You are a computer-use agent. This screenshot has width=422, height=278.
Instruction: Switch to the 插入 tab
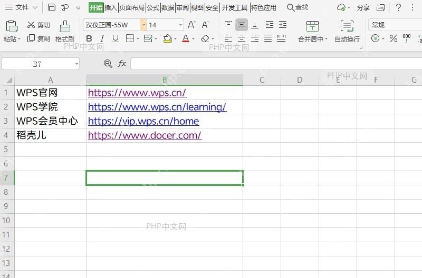(111, 7)
